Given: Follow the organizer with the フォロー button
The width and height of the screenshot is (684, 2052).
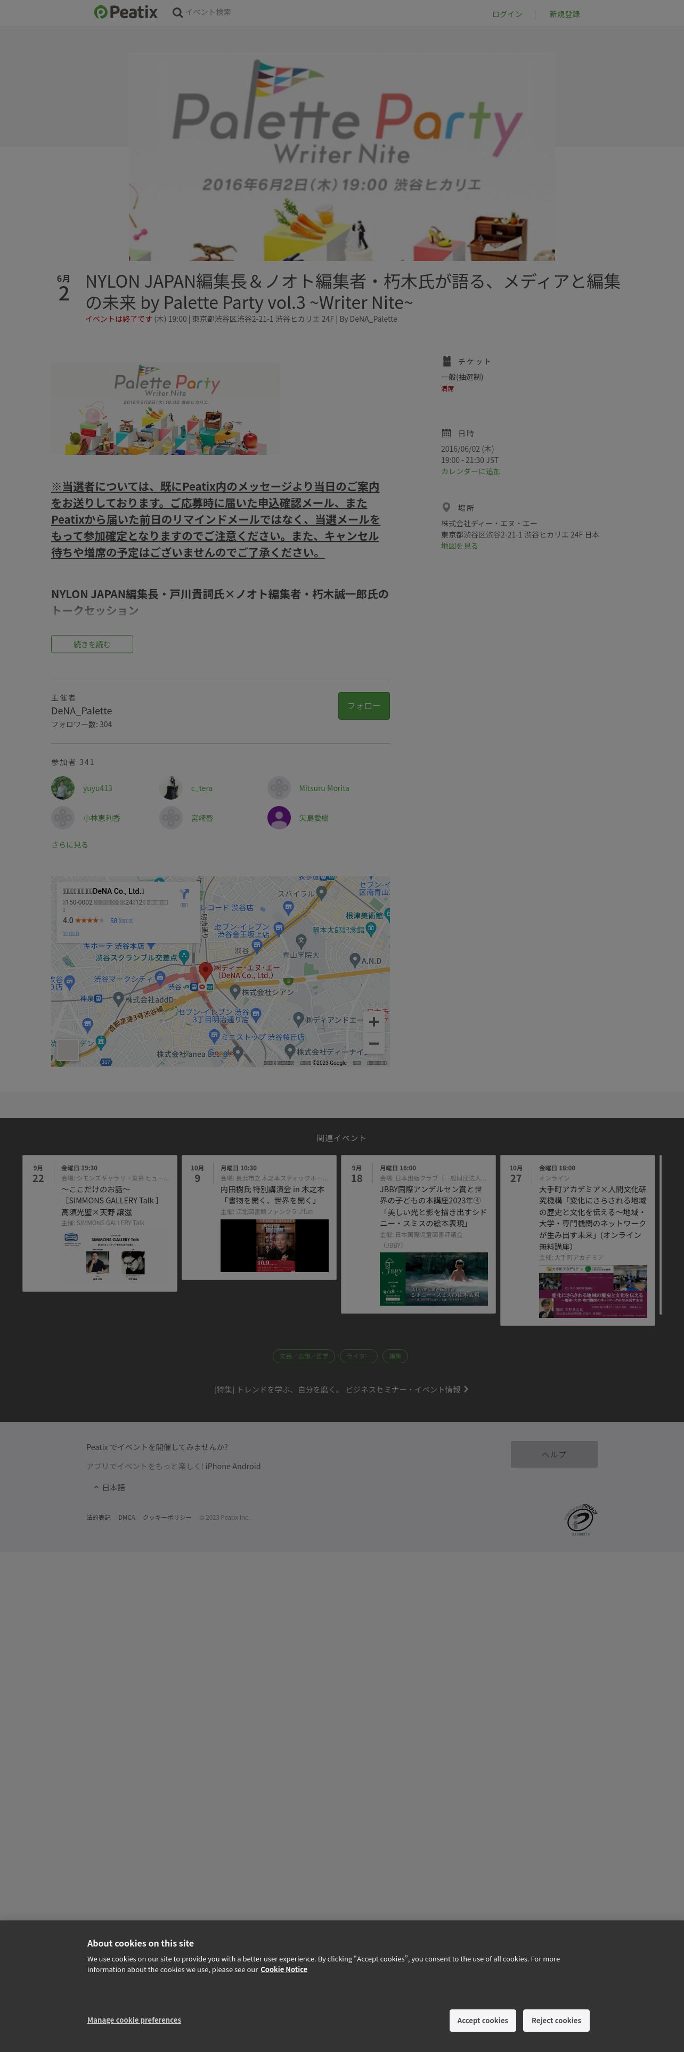Looking at the screenshot, I should 364,706.
